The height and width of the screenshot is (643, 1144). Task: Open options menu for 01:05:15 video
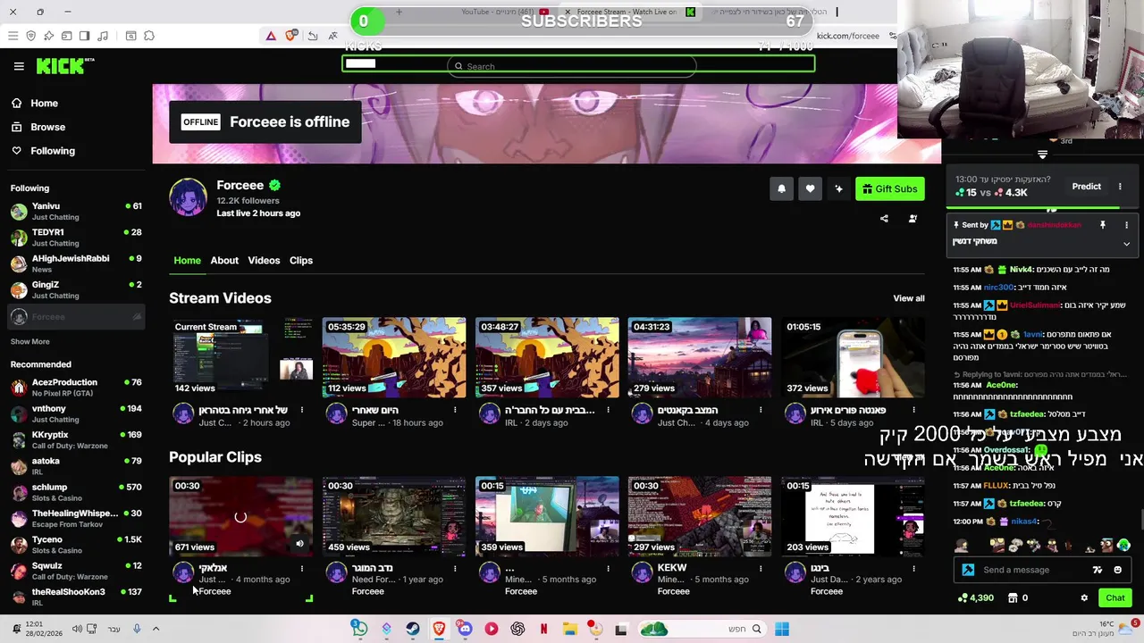coord(913,410)
